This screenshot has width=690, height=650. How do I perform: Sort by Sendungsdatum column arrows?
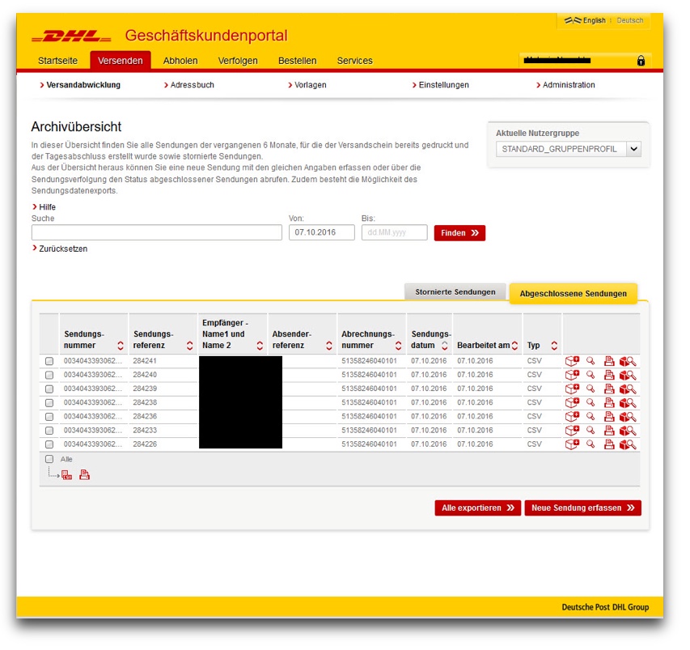[x=444, y=346]
